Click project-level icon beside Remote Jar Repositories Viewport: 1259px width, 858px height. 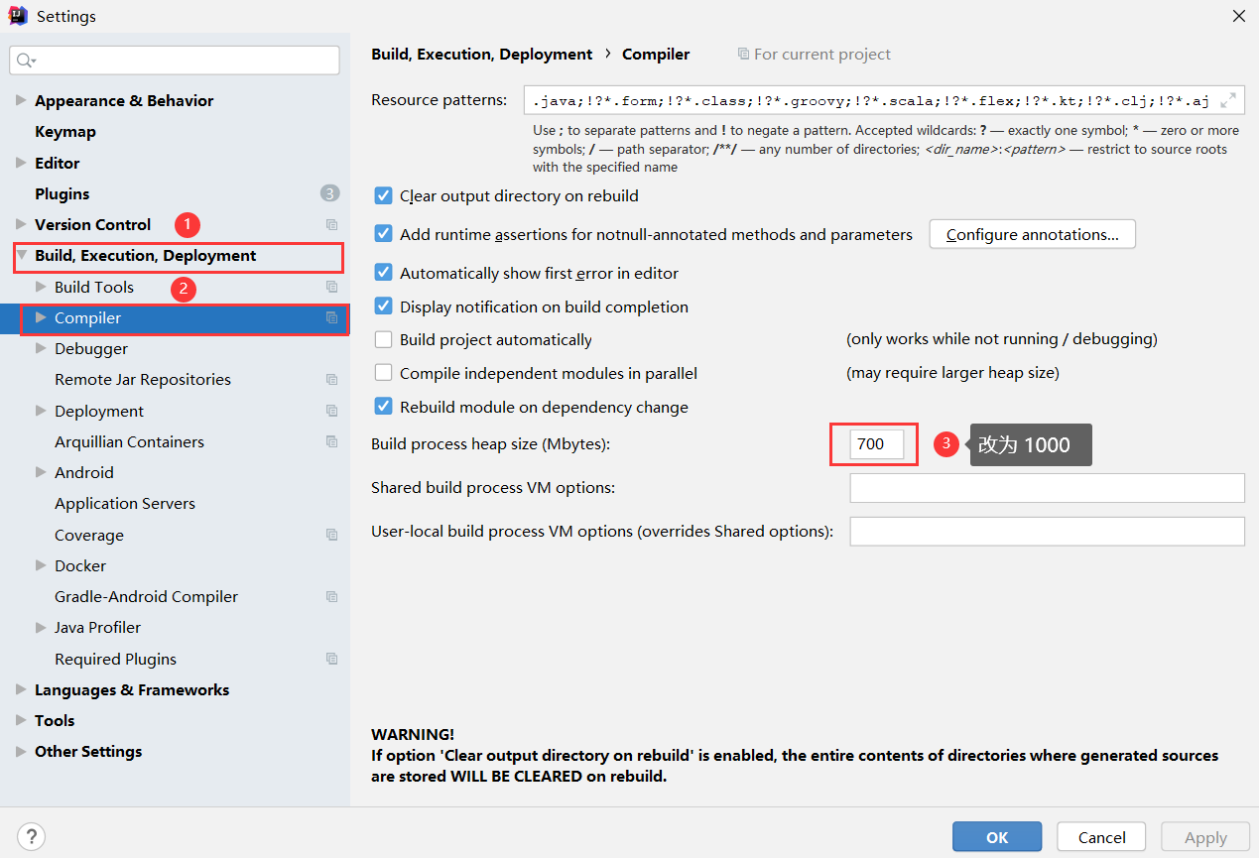pyautogui.click(x=331, y=380)
